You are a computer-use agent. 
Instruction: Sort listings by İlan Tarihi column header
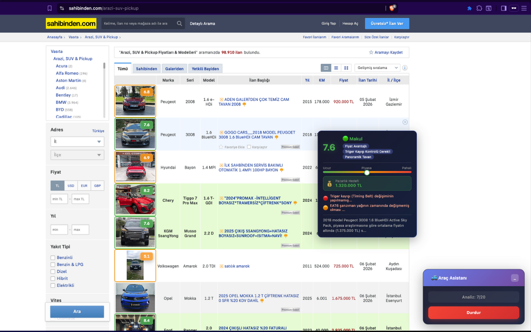(x=368, y=80)
